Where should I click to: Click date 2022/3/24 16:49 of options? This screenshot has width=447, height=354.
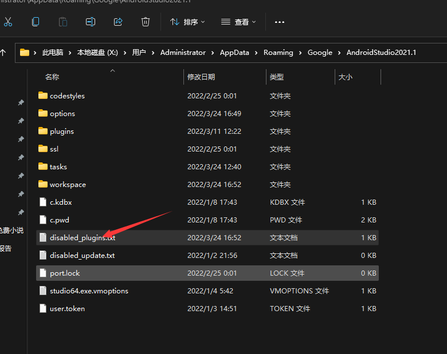click(x=214, y=114)
